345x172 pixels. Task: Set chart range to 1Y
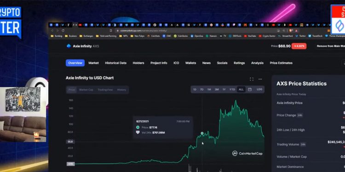[x=224, y=89]
